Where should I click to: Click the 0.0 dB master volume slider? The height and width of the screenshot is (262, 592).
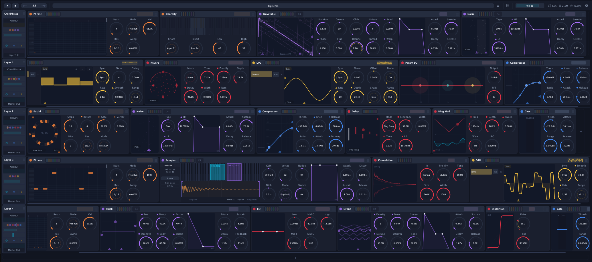tap(529, 6)
